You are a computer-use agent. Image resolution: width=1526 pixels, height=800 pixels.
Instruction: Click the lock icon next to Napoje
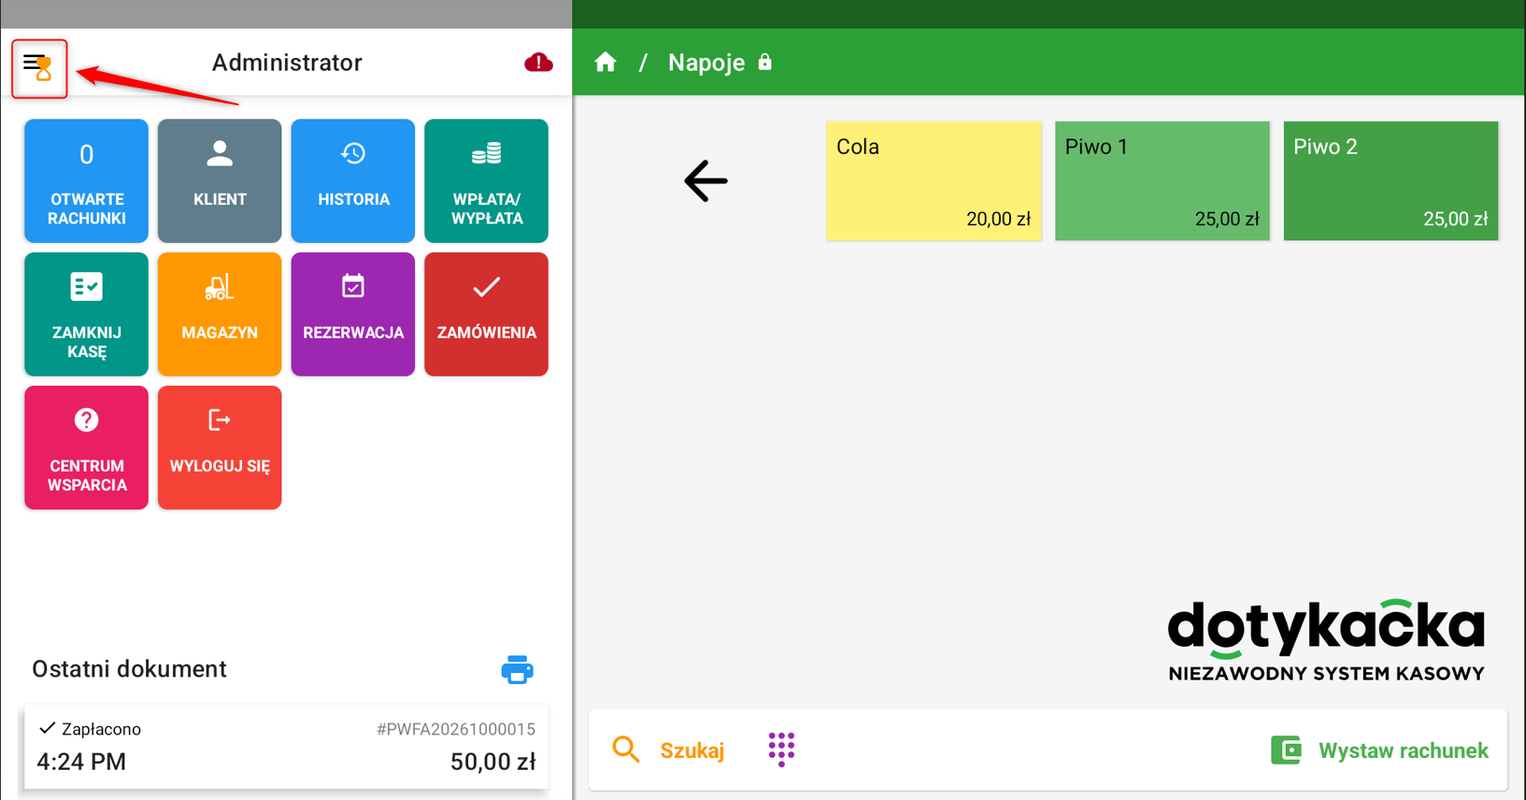765,62
